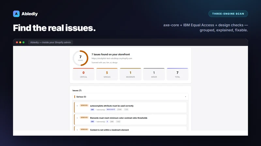Click the 2AA tag on contrast issue
The width and height of the screenshot is (261, 146).
click(112, 121)
